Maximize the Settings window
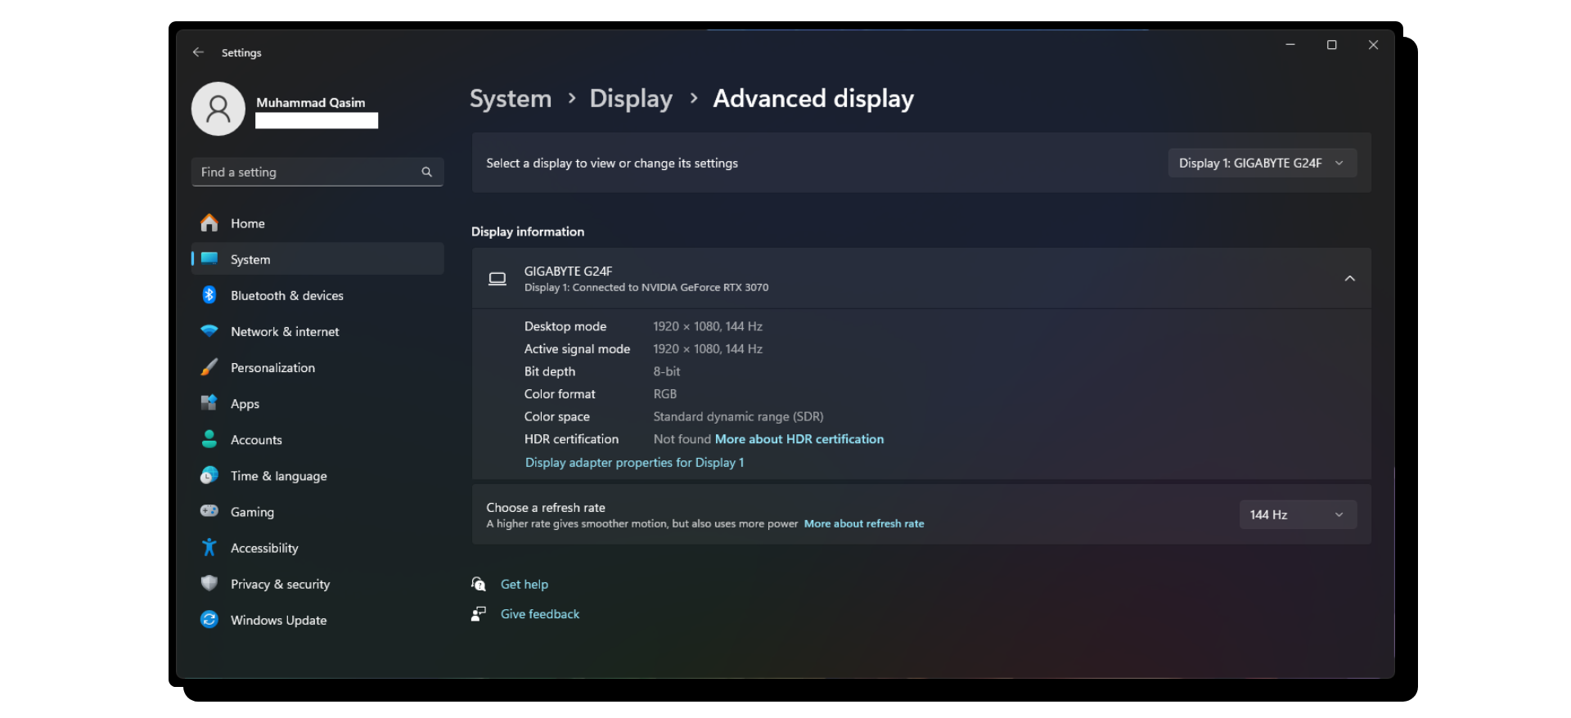The image size is (1571, 718). 1332,45
